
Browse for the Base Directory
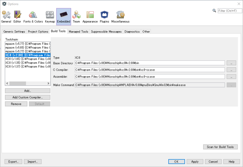(x=231, y=63)
